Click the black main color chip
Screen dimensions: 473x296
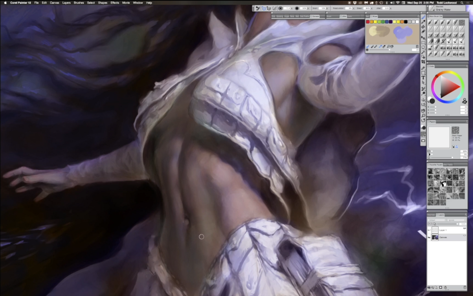(x=432, y=101)
